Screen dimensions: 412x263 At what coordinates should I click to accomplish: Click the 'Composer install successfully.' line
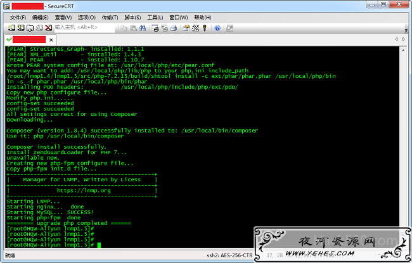tap(56, 147)
